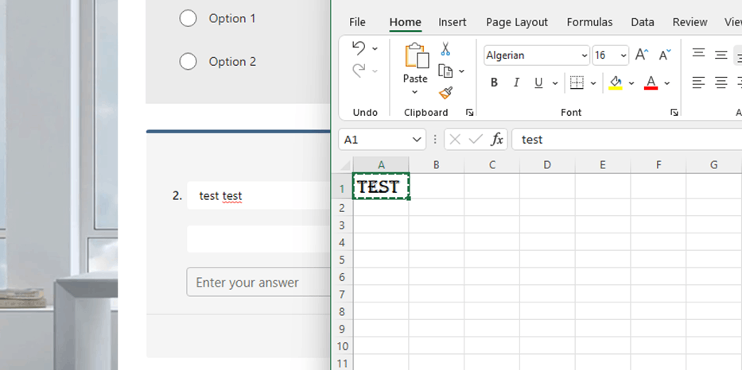Align text left in cell

pos(698,83)
